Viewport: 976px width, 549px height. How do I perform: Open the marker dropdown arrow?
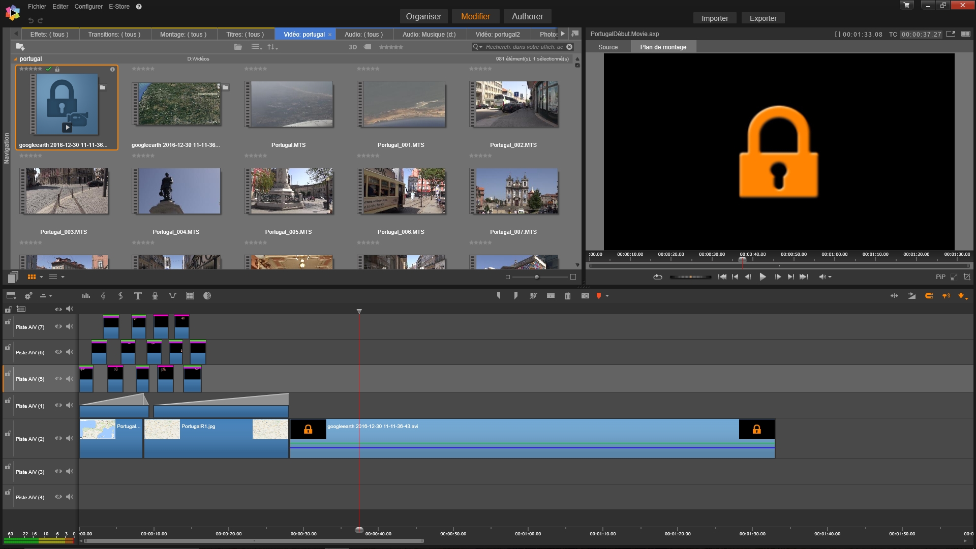tap(607, 296)
